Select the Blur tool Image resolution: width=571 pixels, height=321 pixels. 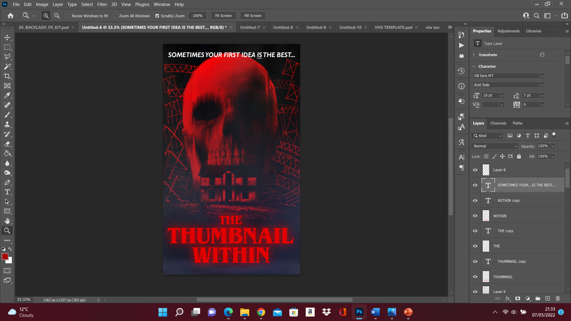(7, 163)
